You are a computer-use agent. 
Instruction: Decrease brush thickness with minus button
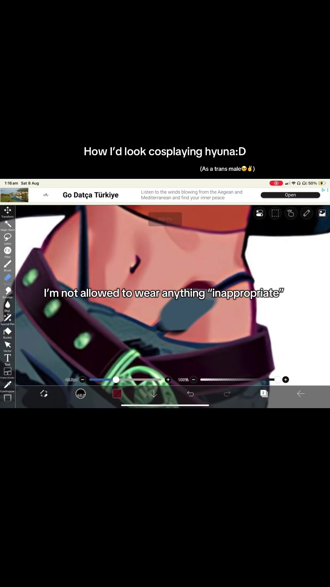[x=82, y=380]
